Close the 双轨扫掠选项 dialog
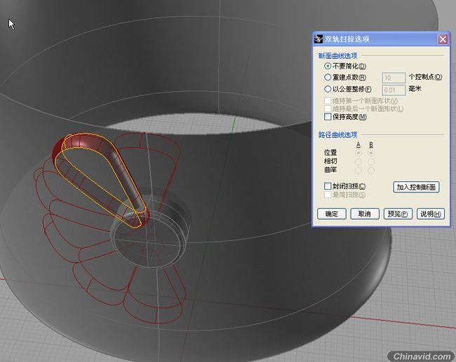Screen dimensions: 456x362 [x=443, y=39]
